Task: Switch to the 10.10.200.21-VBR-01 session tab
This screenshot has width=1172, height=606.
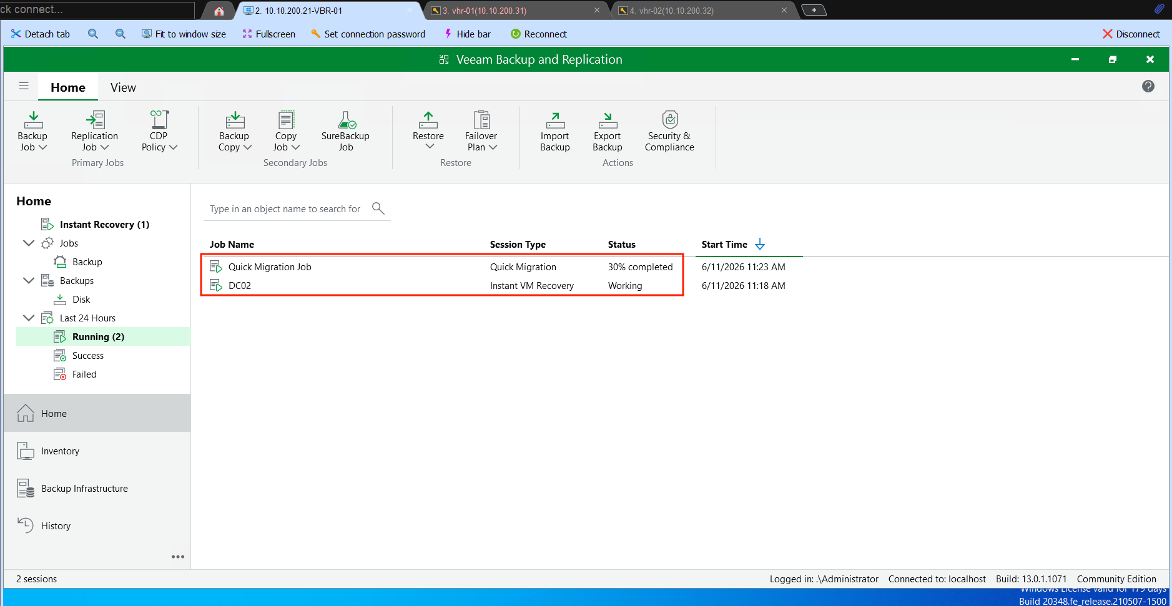Action: (x=330, y=11)
